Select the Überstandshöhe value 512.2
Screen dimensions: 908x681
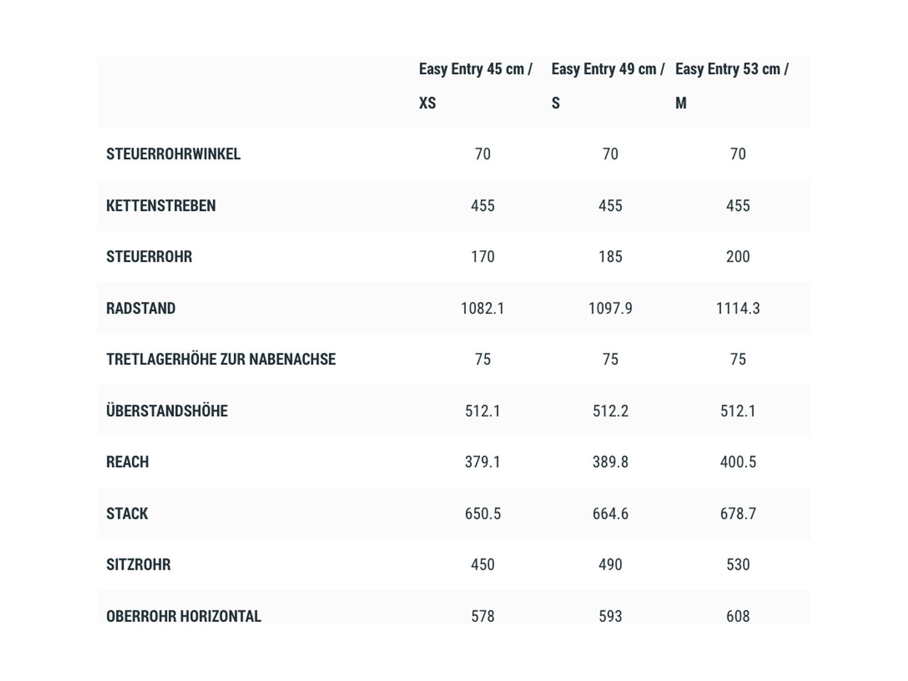tap(610, 411)
